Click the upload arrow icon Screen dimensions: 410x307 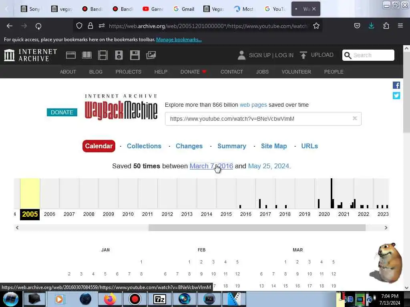point(303,55)
